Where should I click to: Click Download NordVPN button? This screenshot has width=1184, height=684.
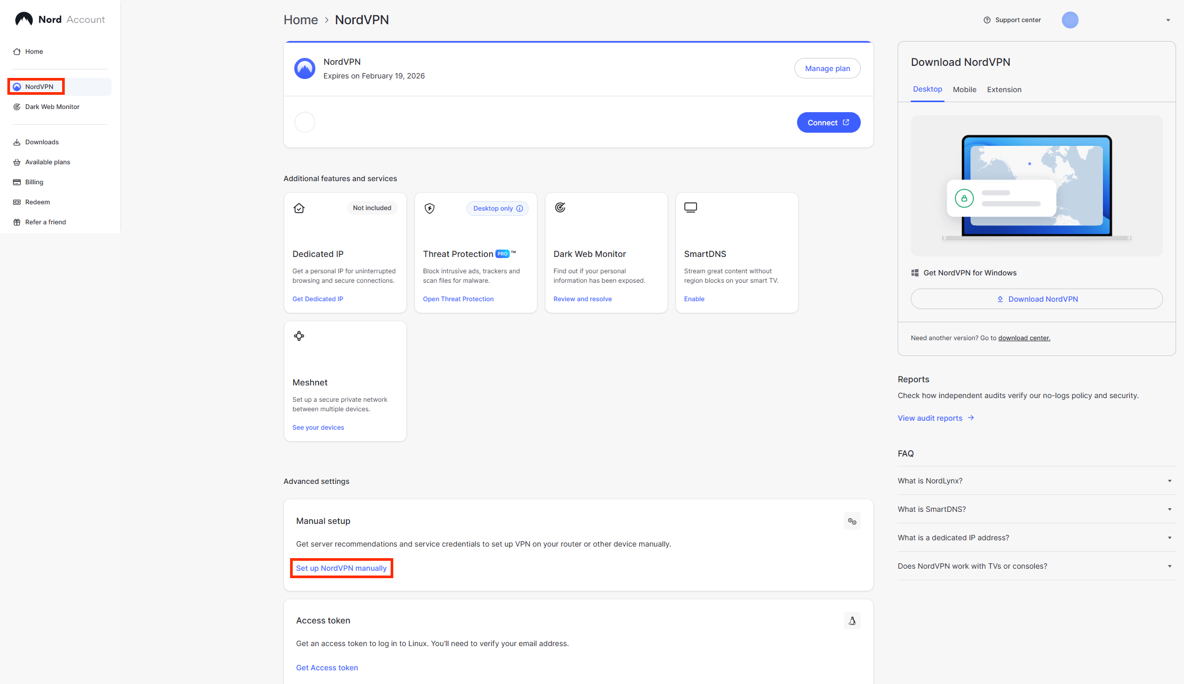point(1037,299)
